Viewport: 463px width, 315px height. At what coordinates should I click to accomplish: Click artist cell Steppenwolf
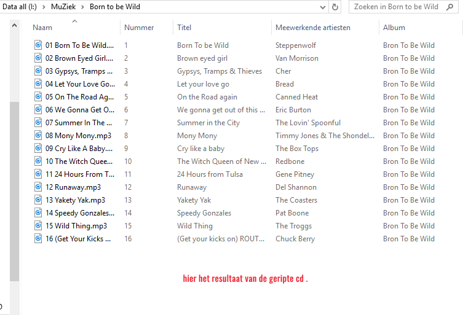click(296, 45)
